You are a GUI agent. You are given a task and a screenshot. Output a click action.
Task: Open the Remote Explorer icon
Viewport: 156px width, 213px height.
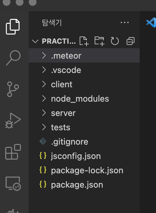[x=13, y=184]
